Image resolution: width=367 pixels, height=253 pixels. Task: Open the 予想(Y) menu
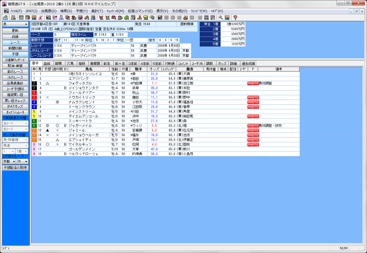click(x=82, y=11)
